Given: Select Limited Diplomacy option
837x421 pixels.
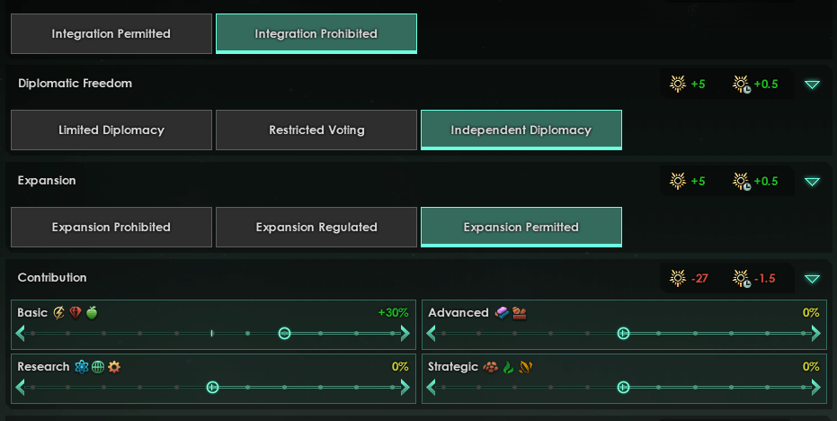Looking at the screenshot, I should pos(111,130).
